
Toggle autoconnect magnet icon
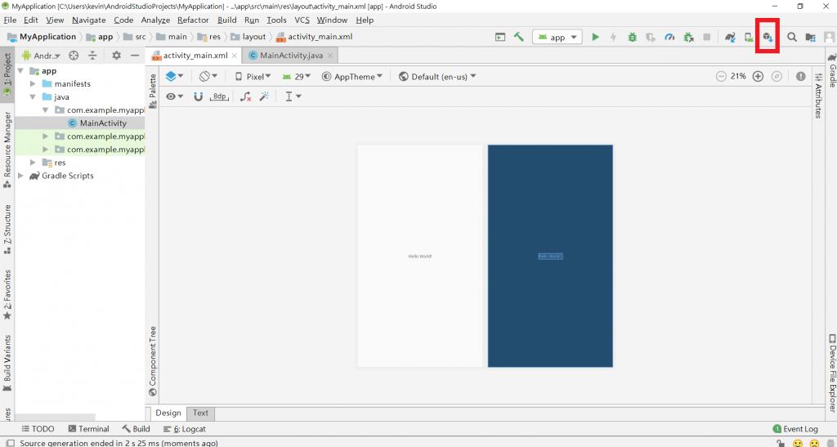tap(198, 96)
